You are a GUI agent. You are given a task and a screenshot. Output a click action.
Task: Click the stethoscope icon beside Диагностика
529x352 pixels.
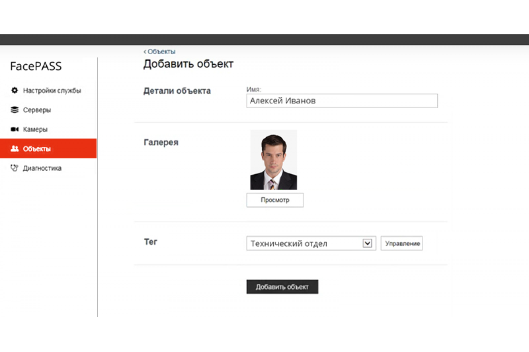14,168
